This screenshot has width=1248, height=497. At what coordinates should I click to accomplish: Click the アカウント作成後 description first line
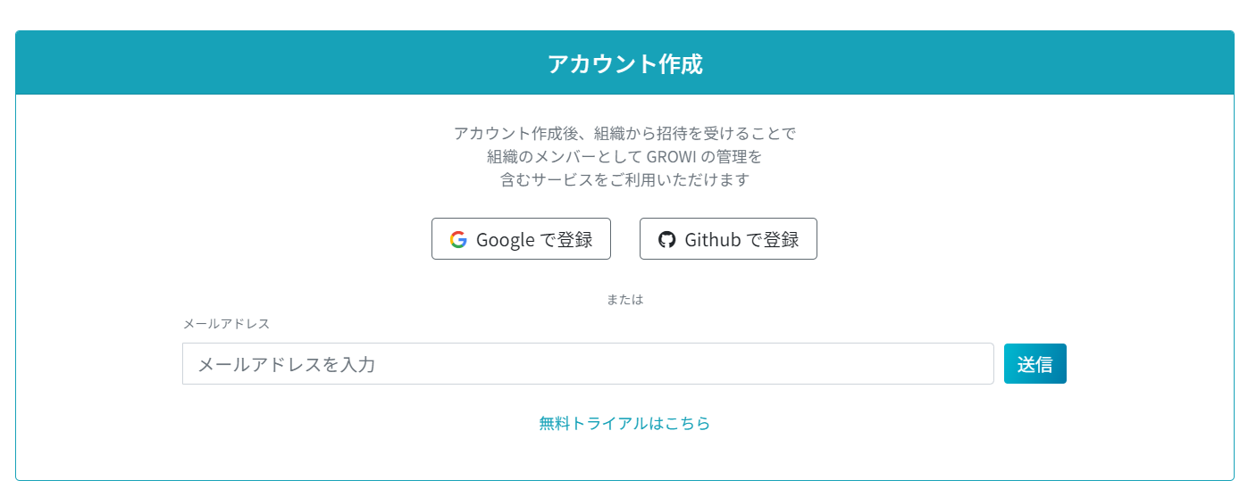(x=624, y=134)
